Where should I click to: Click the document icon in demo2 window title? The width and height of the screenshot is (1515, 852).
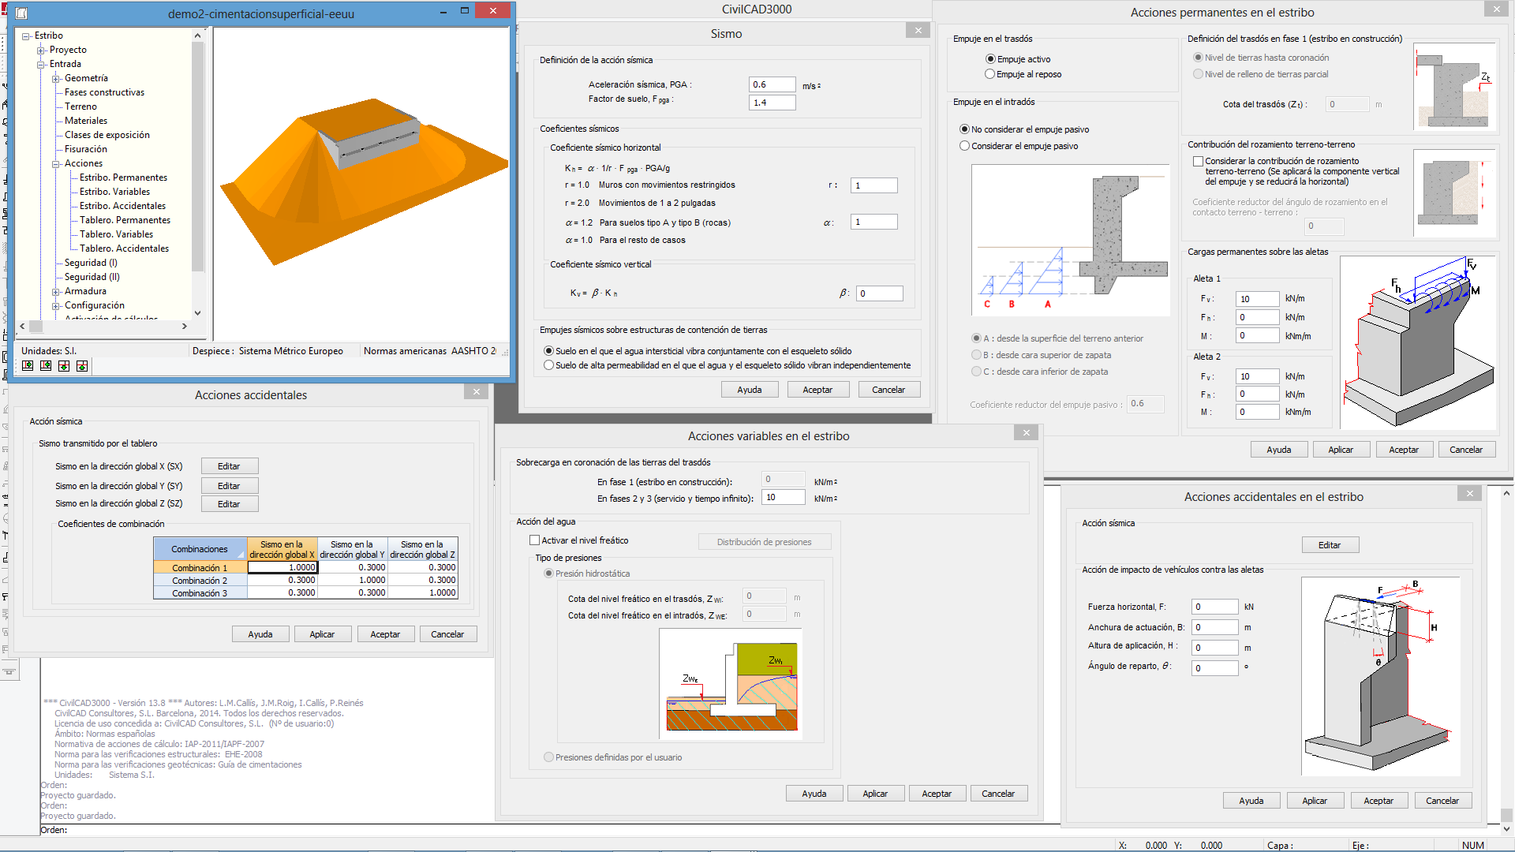(x=21, y=13)
